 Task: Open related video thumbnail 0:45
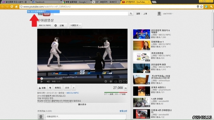coord(141,68)
